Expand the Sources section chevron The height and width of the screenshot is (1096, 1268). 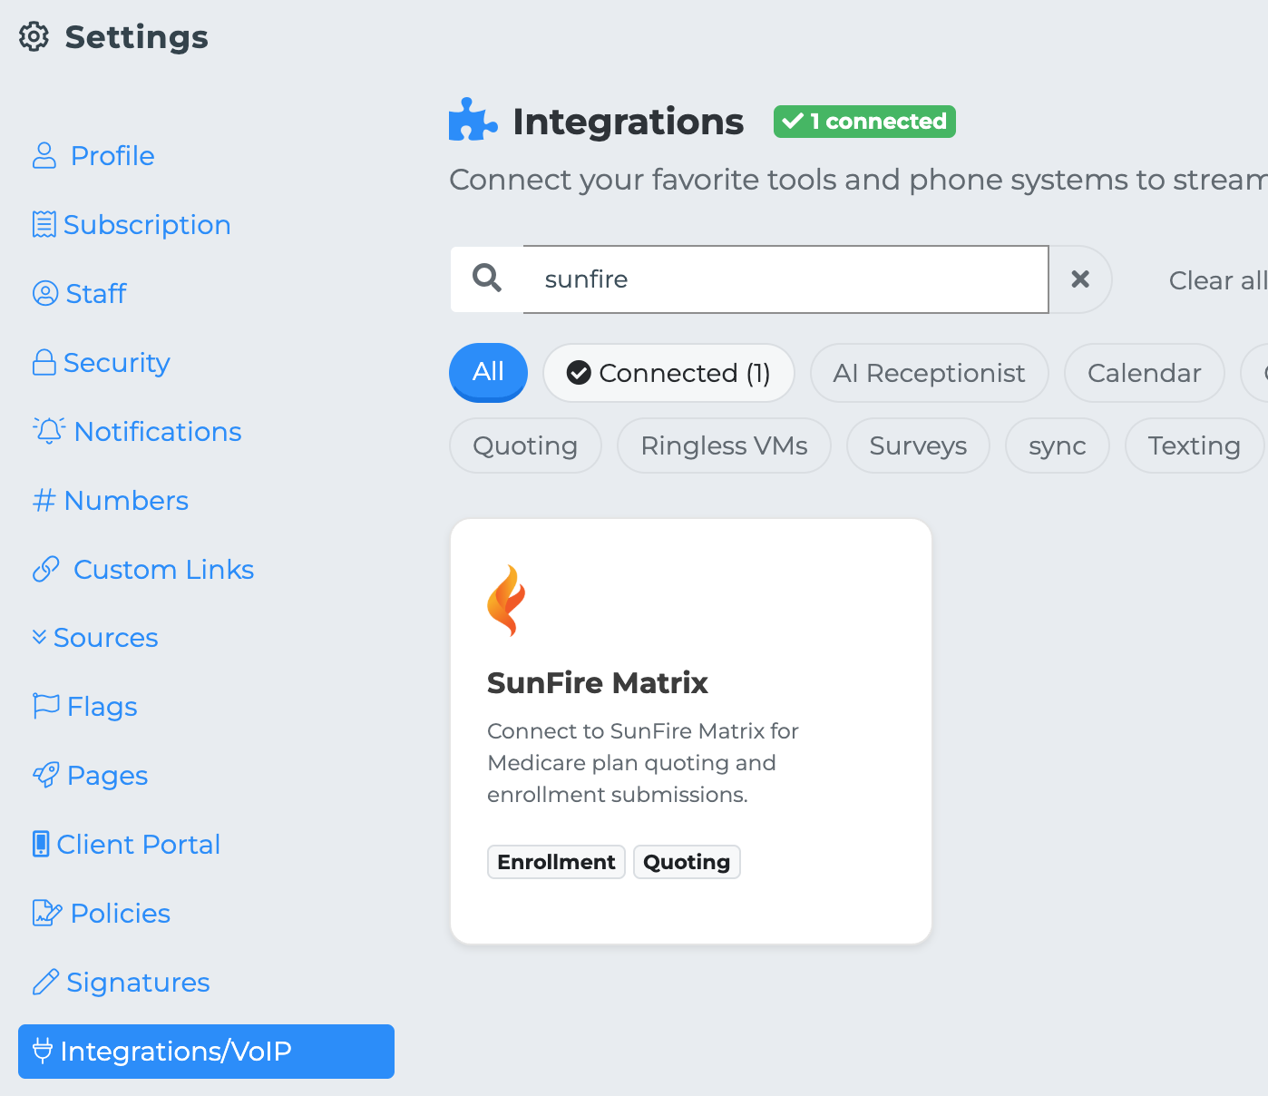pos(39,637)
